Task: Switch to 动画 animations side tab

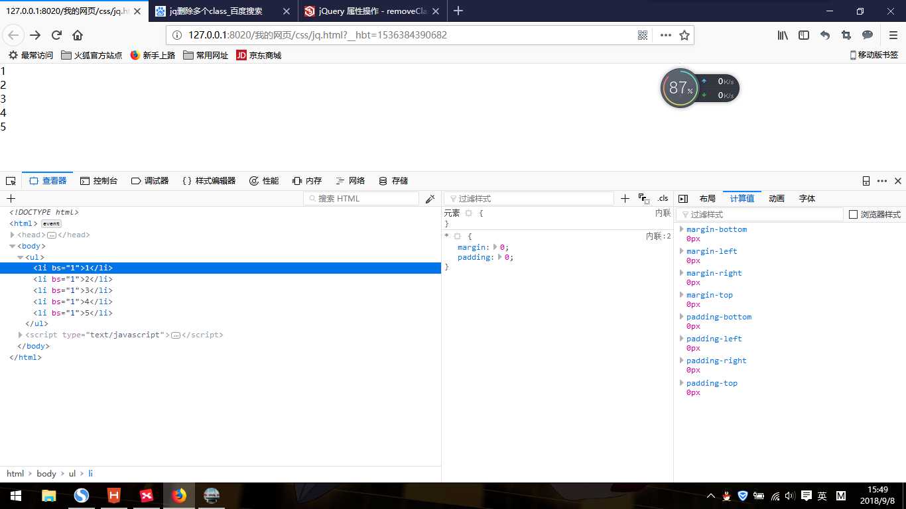Action: tap(777, 199)
